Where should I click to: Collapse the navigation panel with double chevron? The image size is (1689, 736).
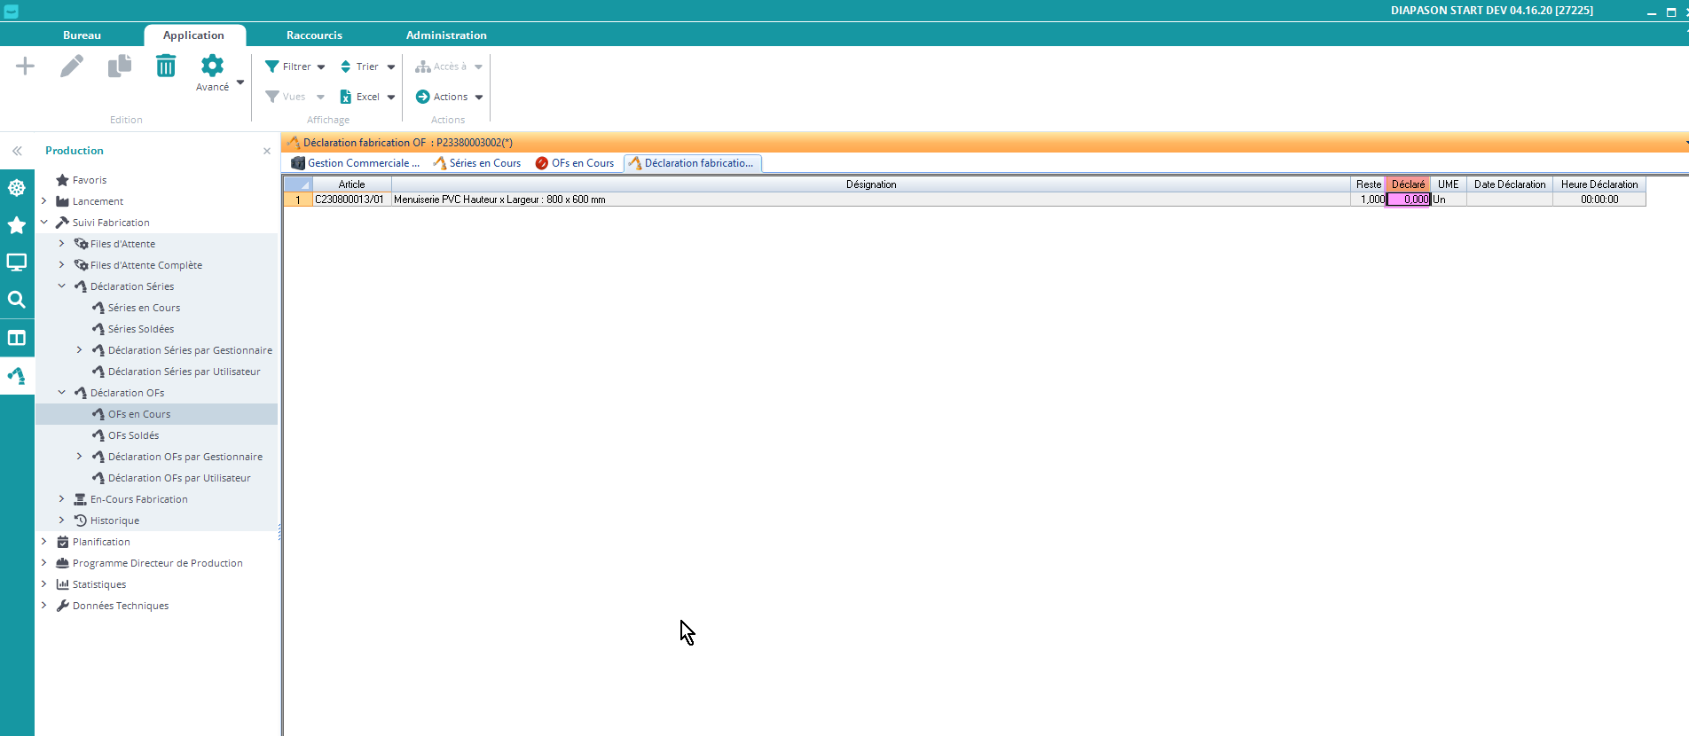[17, 151]
